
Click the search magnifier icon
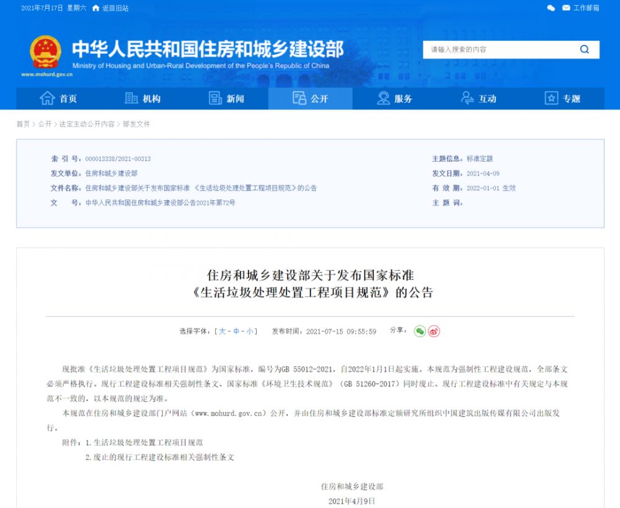584,50
